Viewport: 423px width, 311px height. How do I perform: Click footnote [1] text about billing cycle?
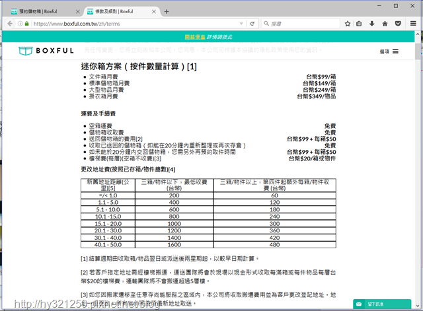coord(170,259)
